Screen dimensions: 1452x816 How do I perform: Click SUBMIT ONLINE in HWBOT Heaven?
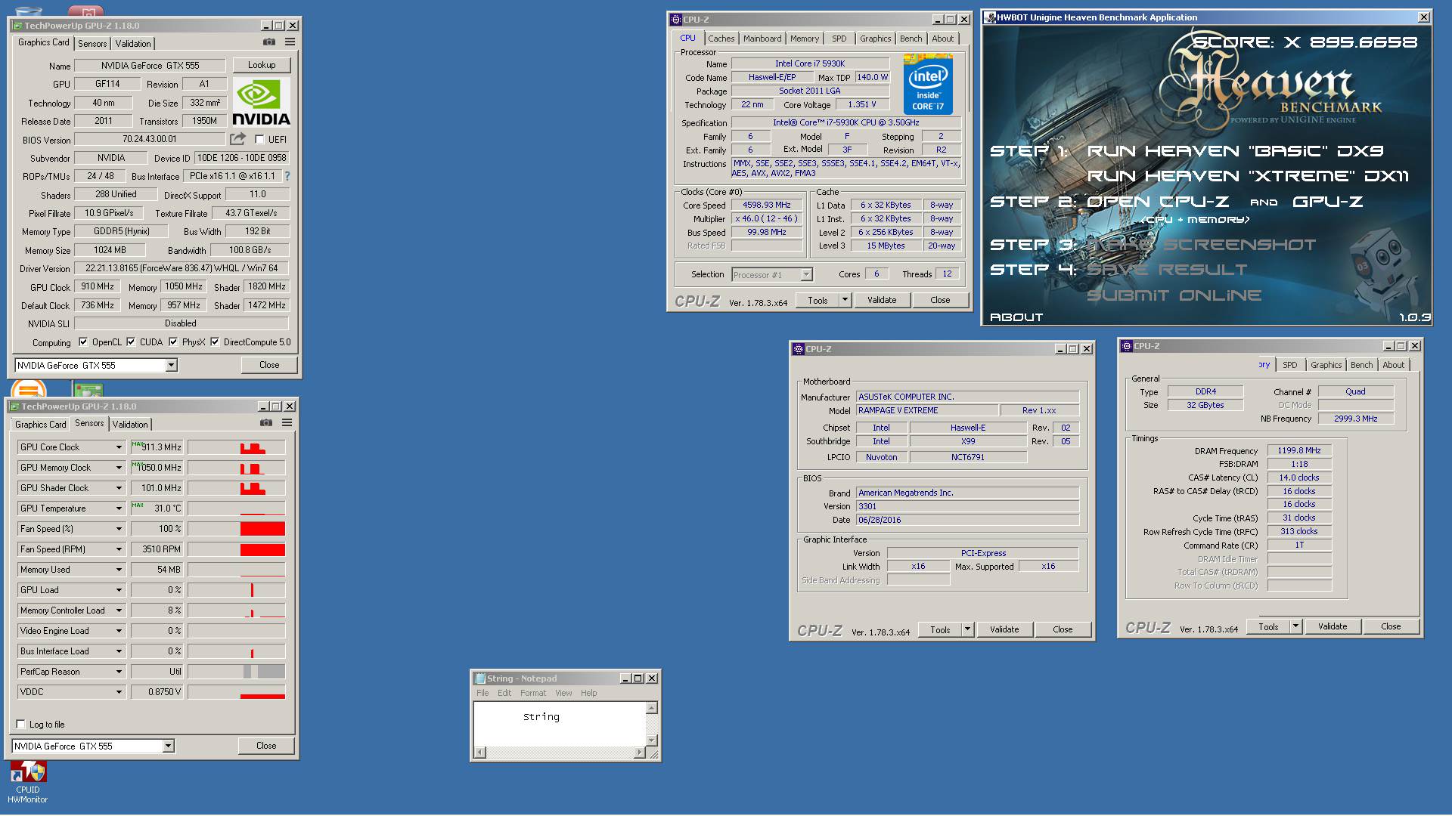pos(1174,295)
